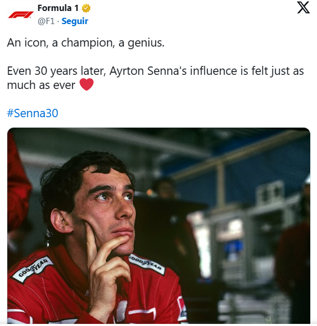Click the @F1 handle
Viewport: 317px width, 326px height.
(46, 21)
